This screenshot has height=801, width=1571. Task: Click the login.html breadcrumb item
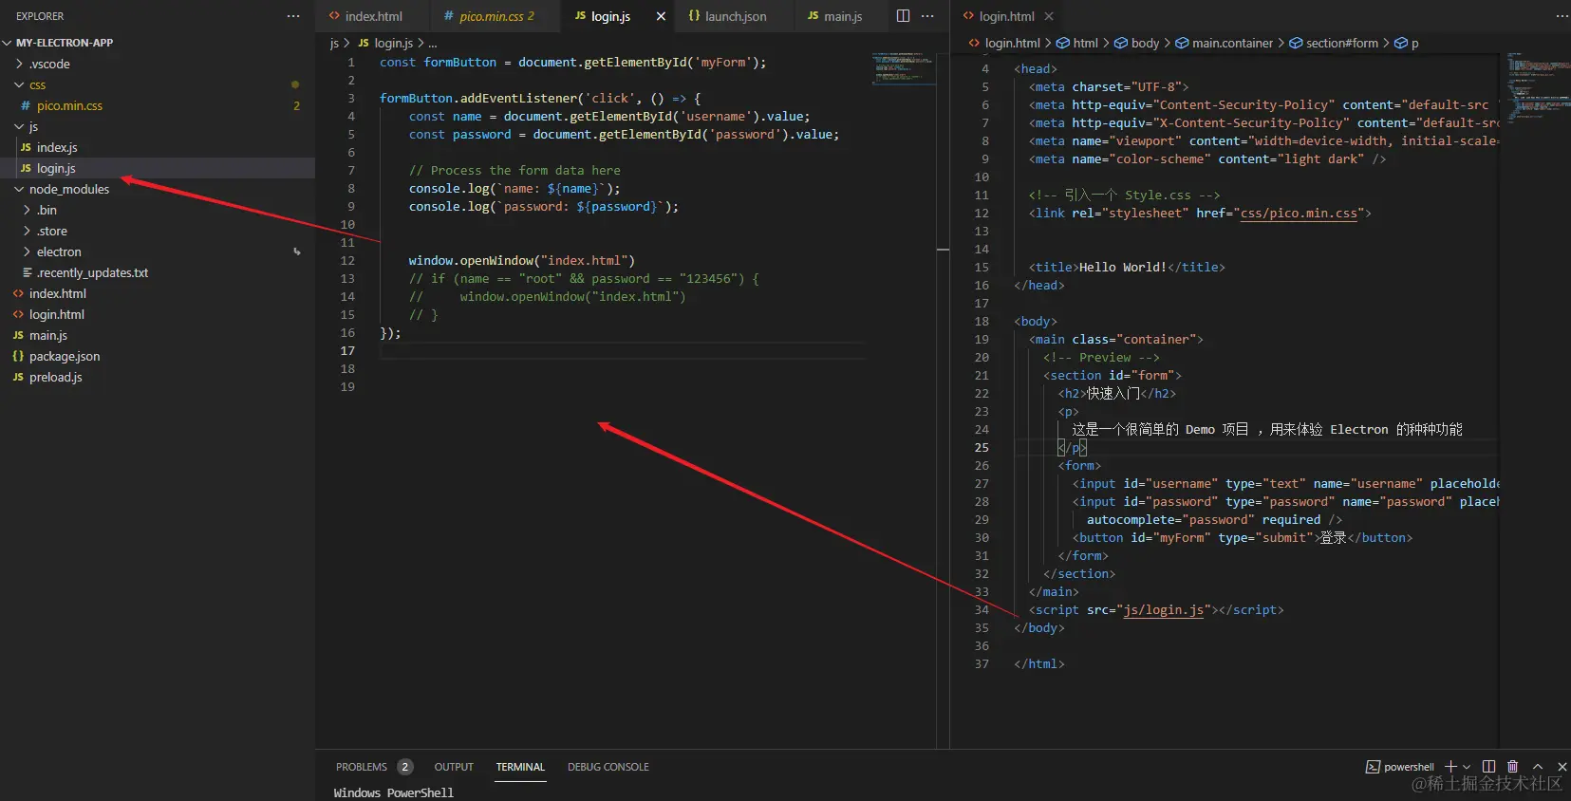[x=1004, y=43]
